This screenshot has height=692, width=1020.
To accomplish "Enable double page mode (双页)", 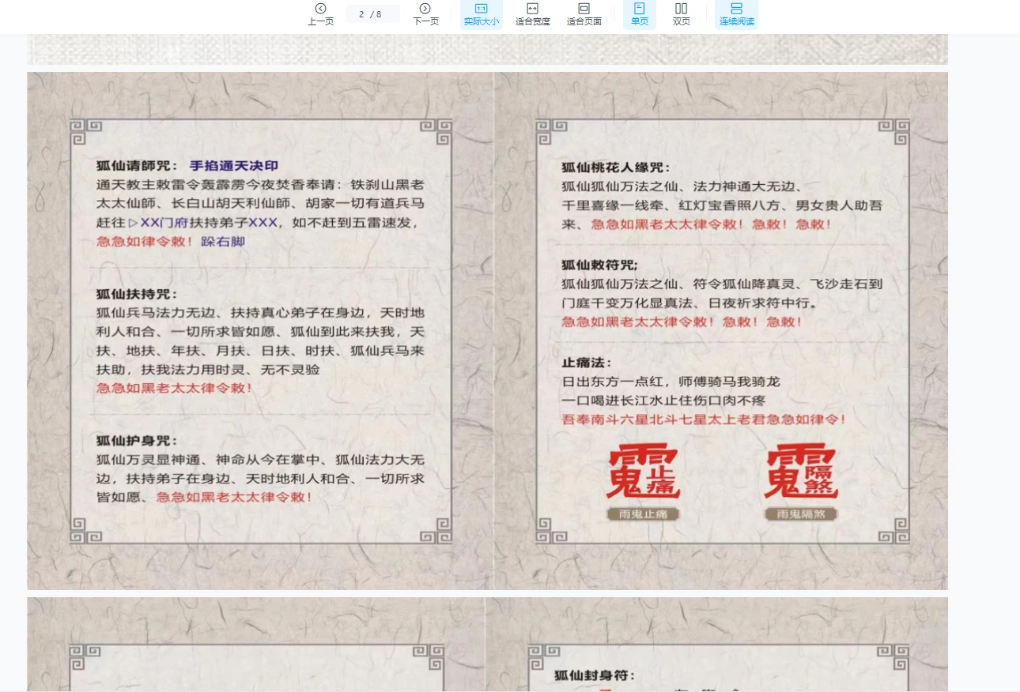I will [x=682, y=14].
